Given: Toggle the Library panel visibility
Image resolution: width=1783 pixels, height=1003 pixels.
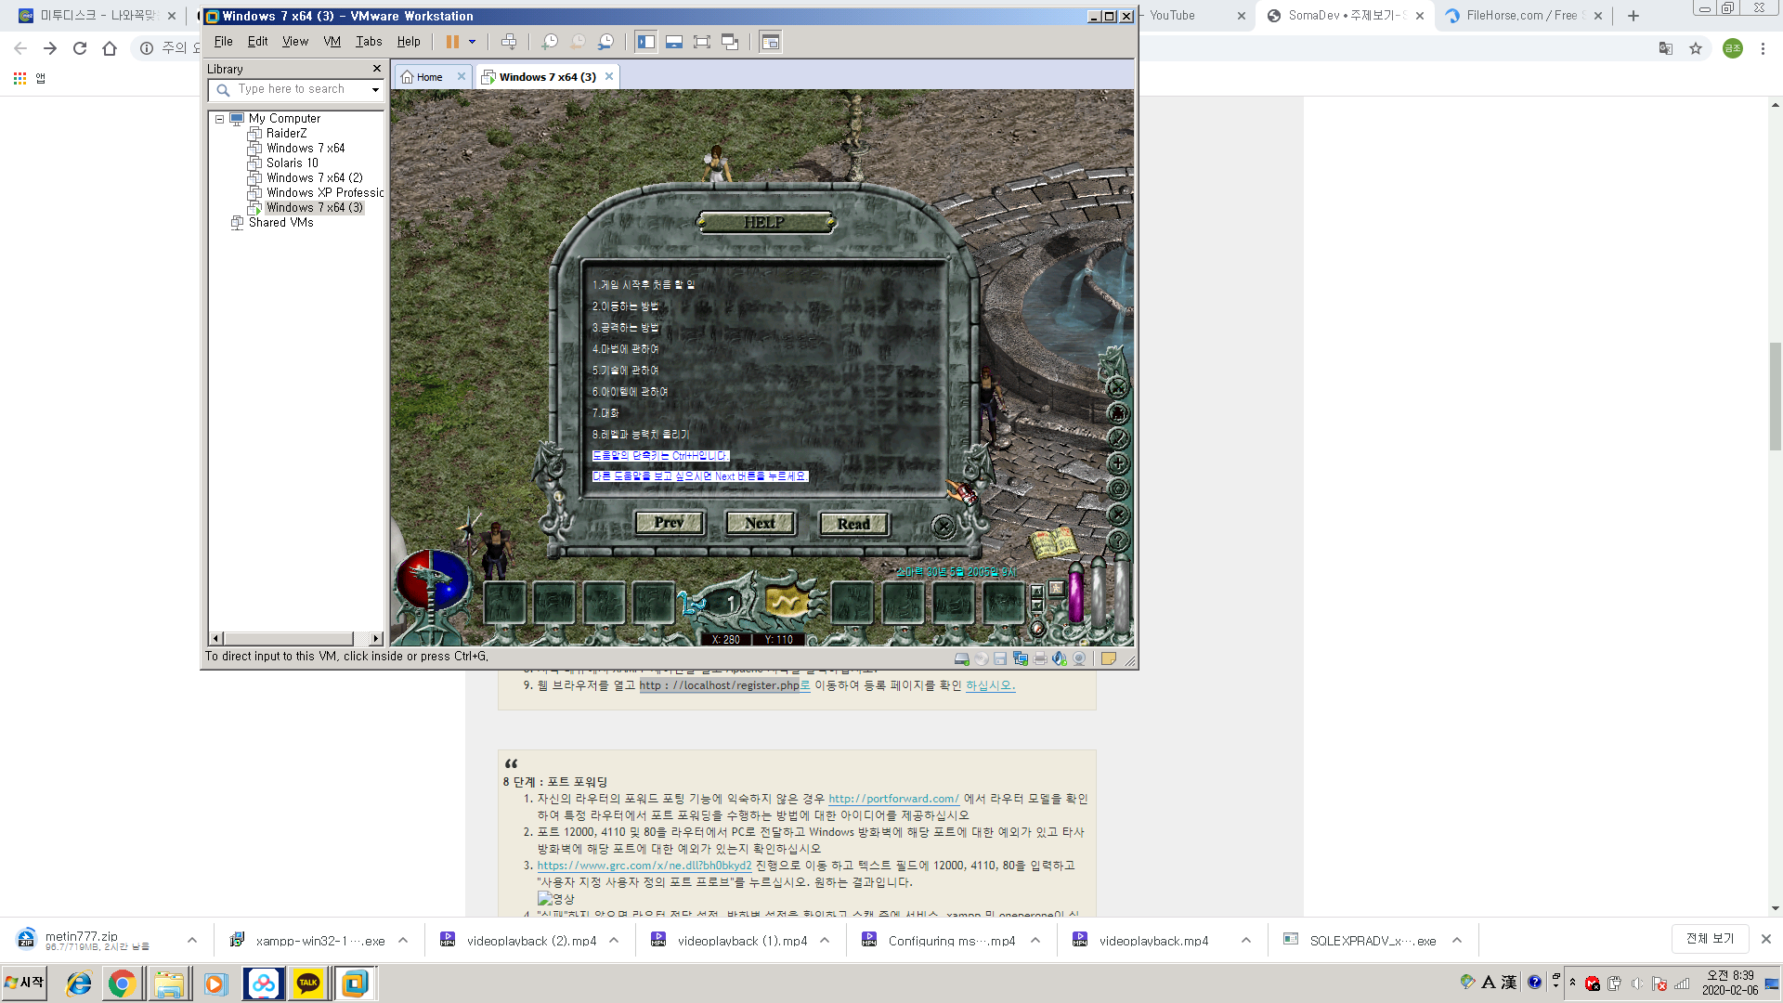Looking at the screenshot, I should point(647,41).
